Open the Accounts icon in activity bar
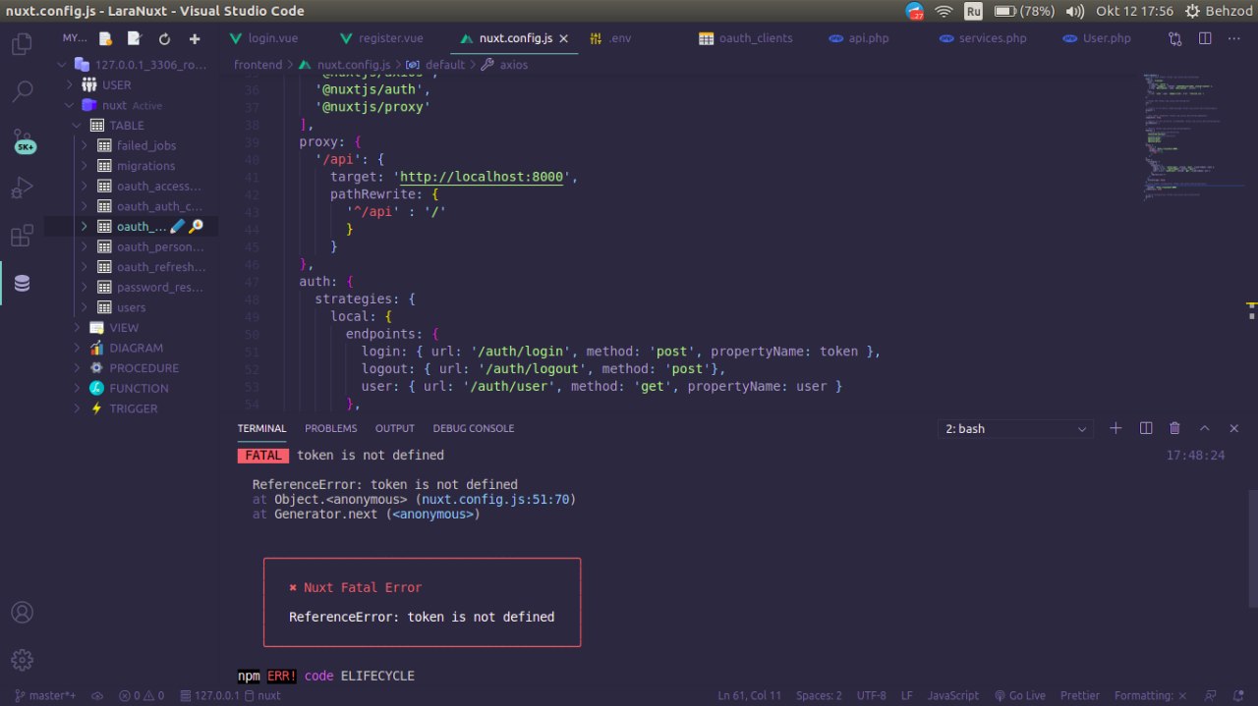1258x706 pixels. [22, 612]
